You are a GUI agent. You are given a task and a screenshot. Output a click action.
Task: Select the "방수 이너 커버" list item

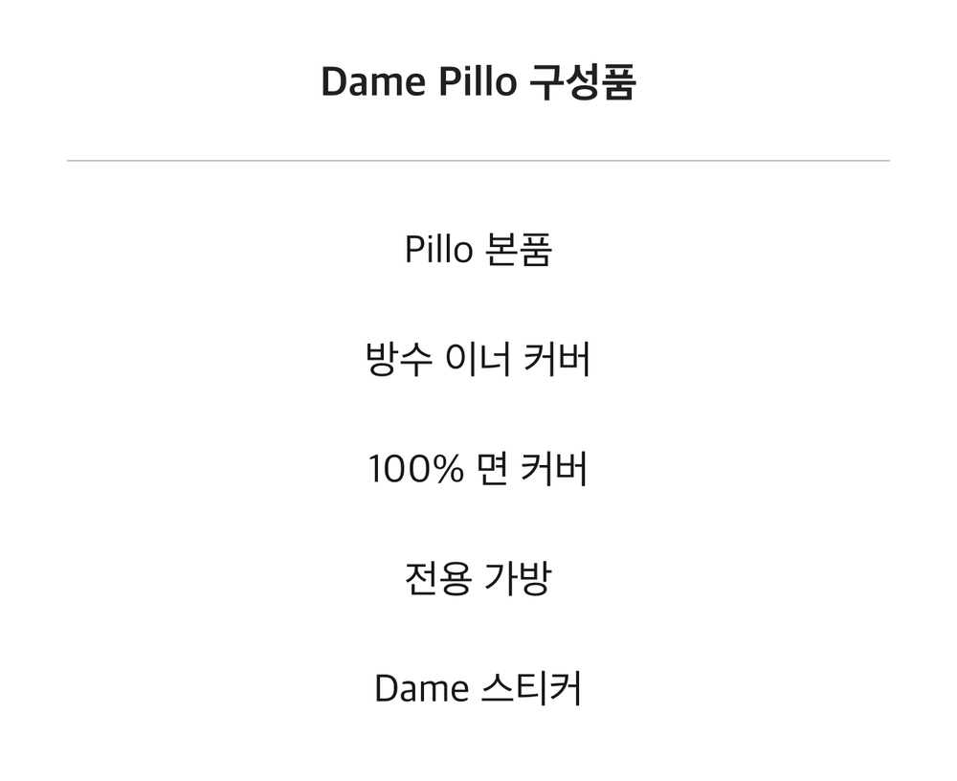(x=478, y=359)
